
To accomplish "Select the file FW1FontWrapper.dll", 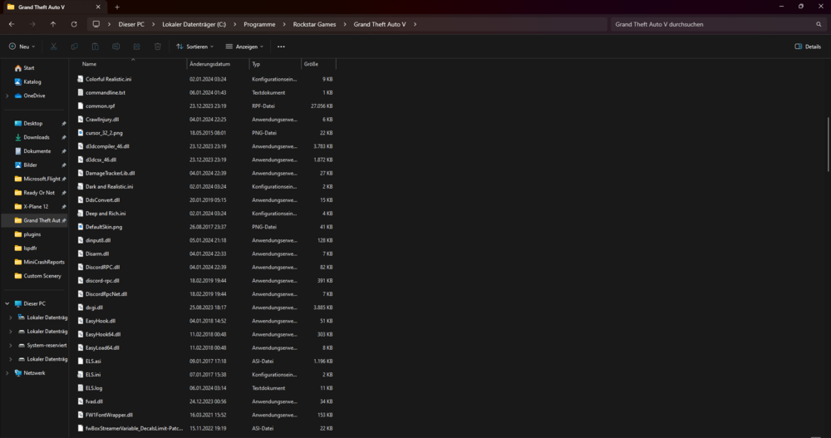I will [109, 416].
